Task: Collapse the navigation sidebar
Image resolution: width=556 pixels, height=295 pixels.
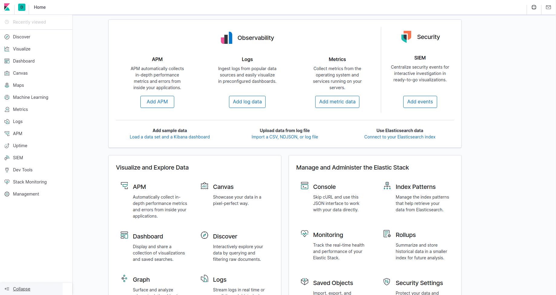Action: coord(21,289)
